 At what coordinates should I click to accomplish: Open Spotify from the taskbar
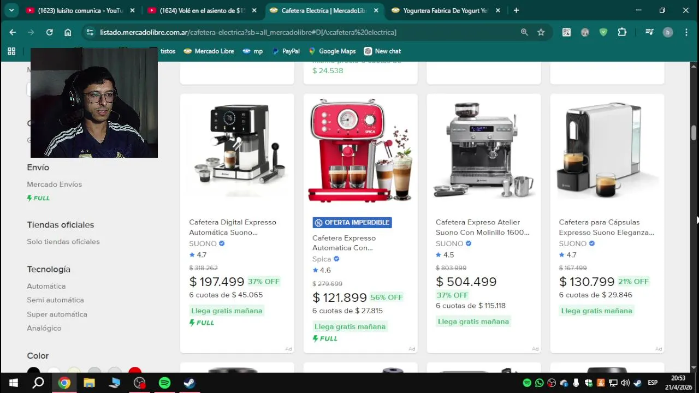click(x=164, y=383)
